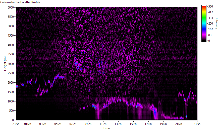Image resolution: width=219 pixels, height=130 pixels.
Task: Click the 'Ceilometer Backscatter Profile' title
Action: [20, 2]
